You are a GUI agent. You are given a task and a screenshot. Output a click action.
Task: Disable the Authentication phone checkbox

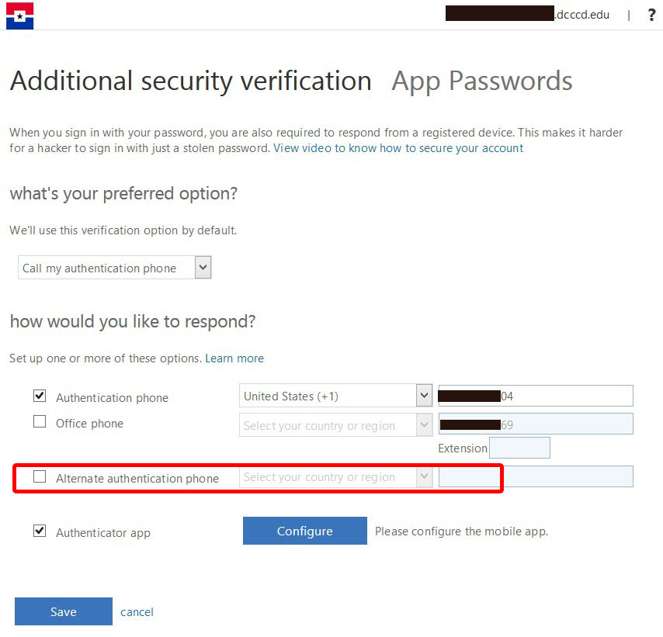pyautogui.click(x=39, y=396)
